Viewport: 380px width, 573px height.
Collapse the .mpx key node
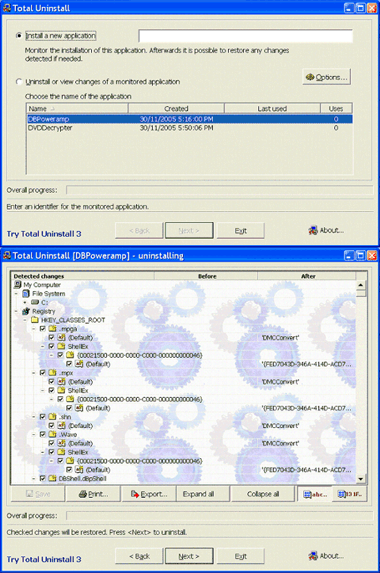tap(34, 373)
